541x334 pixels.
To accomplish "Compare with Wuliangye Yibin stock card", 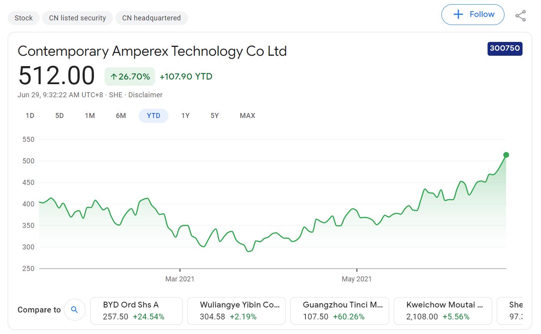I will tap(236, 311).
